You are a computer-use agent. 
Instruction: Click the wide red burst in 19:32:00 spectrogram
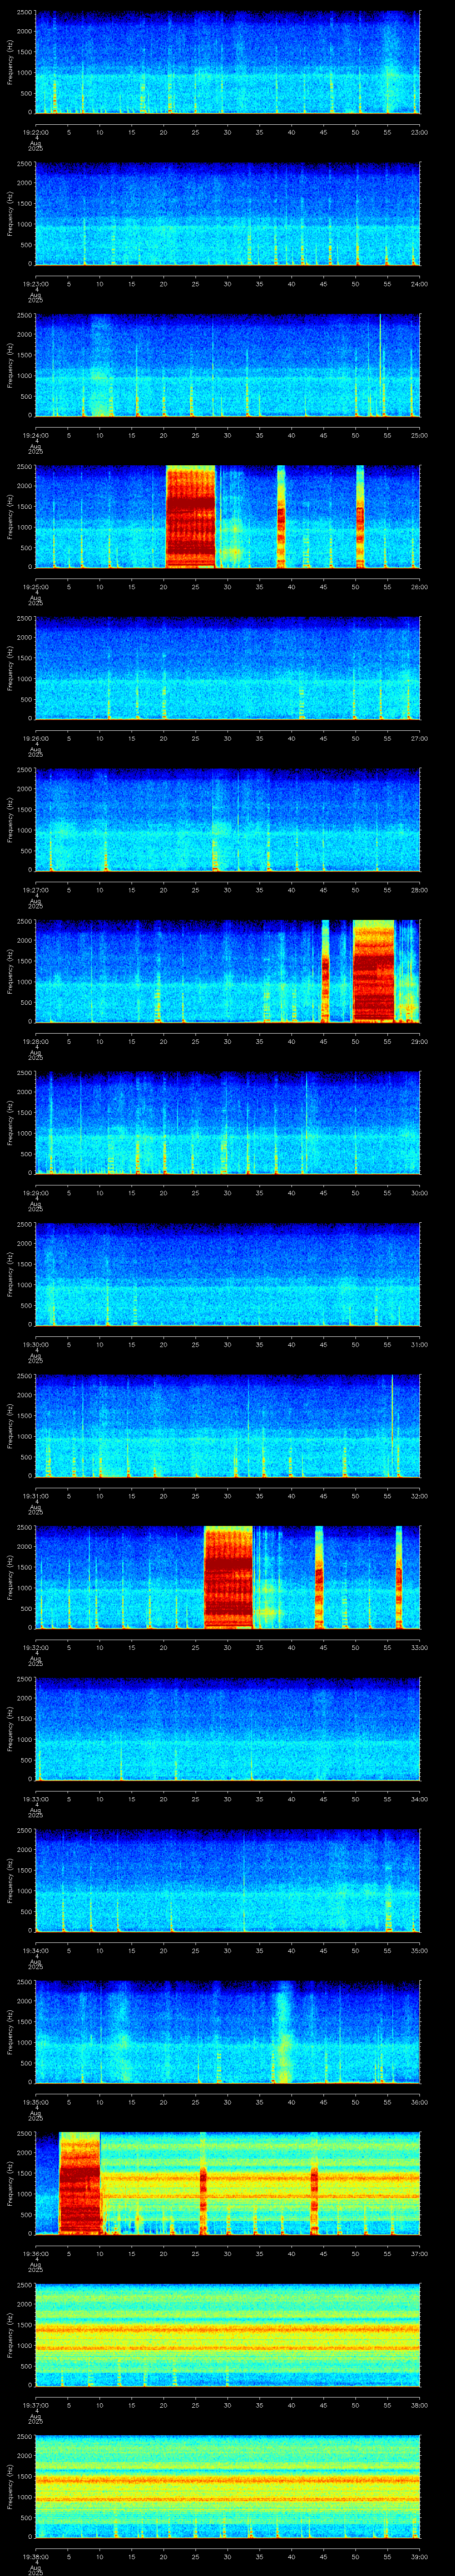[x=228, y=1577]
